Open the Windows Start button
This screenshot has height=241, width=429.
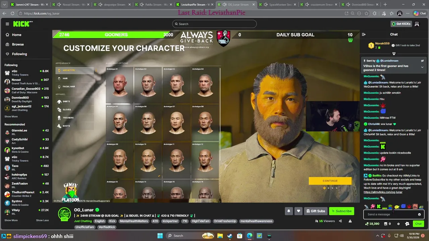[160, 236]
